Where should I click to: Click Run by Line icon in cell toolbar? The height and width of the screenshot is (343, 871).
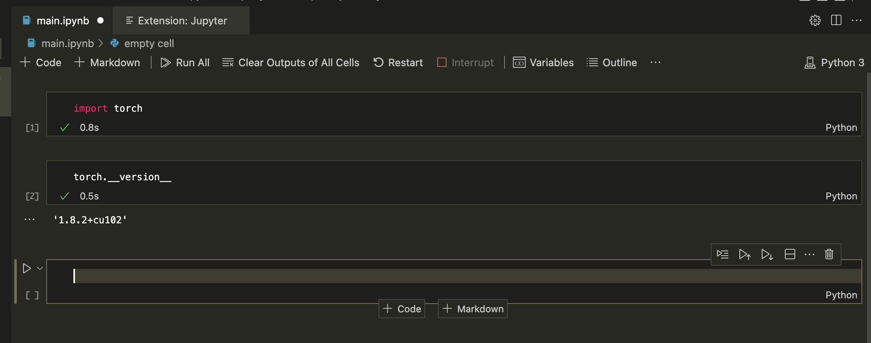722,254
